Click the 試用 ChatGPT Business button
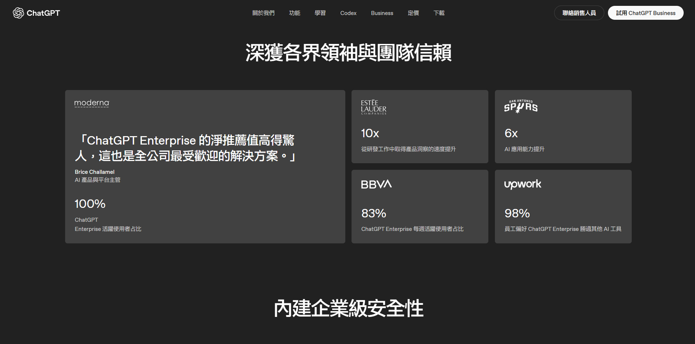Viewport: 695px width, 344px height. pyautogui.click(x=646, y=13)
